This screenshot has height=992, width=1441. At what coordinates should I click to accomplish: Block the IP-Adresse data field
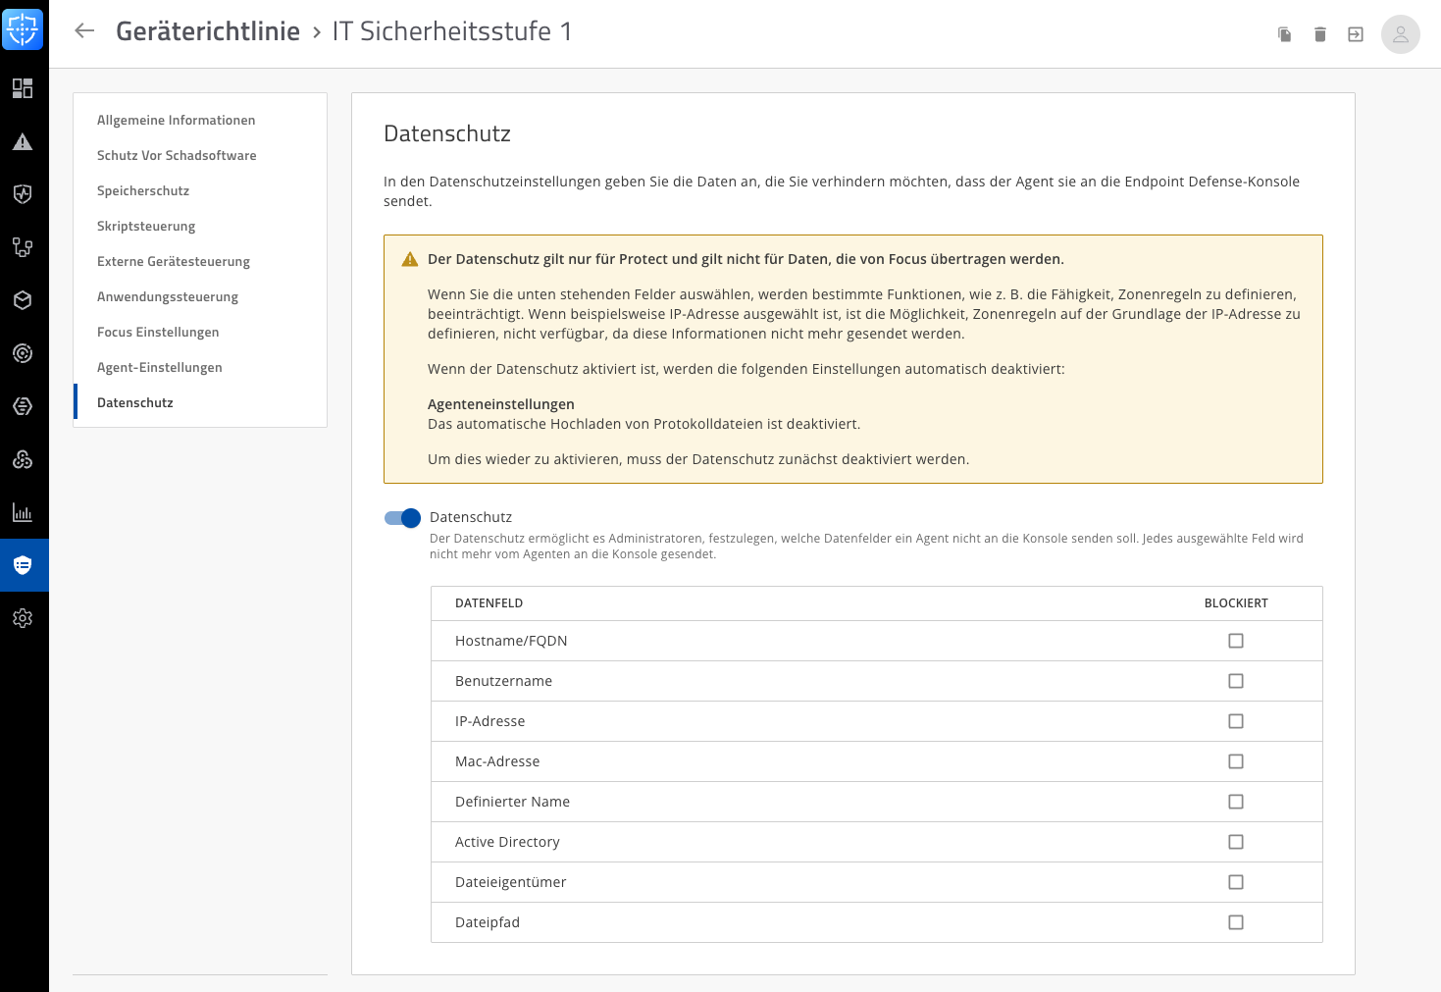(1235, 721)
